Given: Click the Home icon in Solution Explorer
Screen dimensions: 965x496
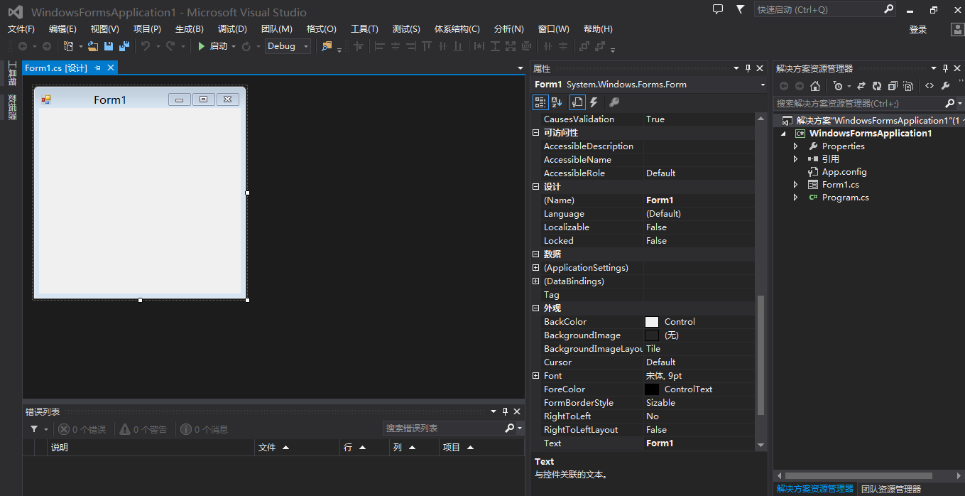Looking at the screenshot, I should pyautogui.click(x=815, y=86).
